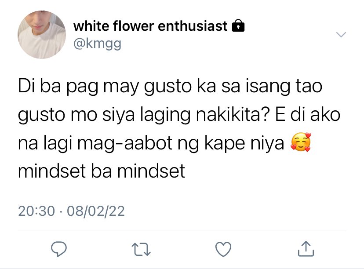Screen dimensions: 364x269
Task: Open the white flower enthusiast profile name
Action: point(150,25)
